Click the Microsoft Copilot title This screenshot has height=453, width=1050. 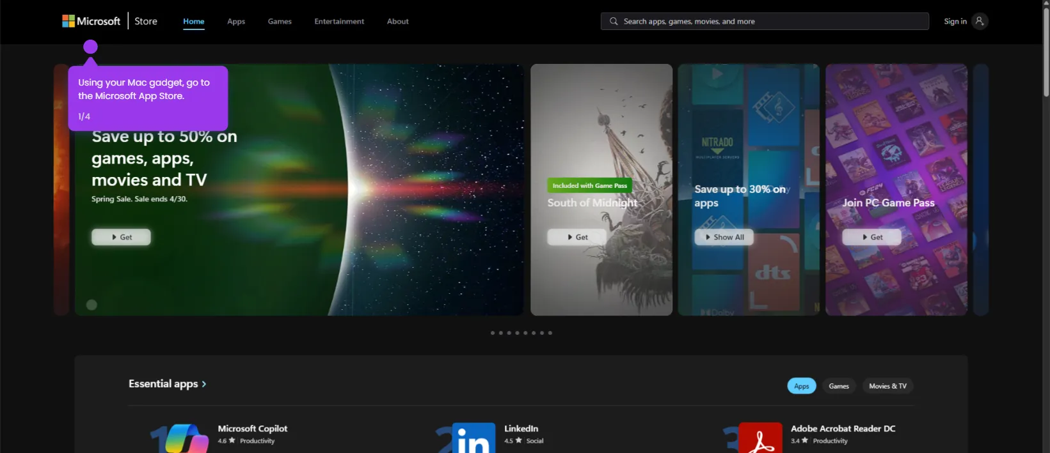(253, 429)
